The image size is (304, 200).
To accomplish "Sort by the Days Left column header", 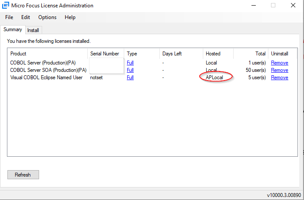I will pos(181,54).
